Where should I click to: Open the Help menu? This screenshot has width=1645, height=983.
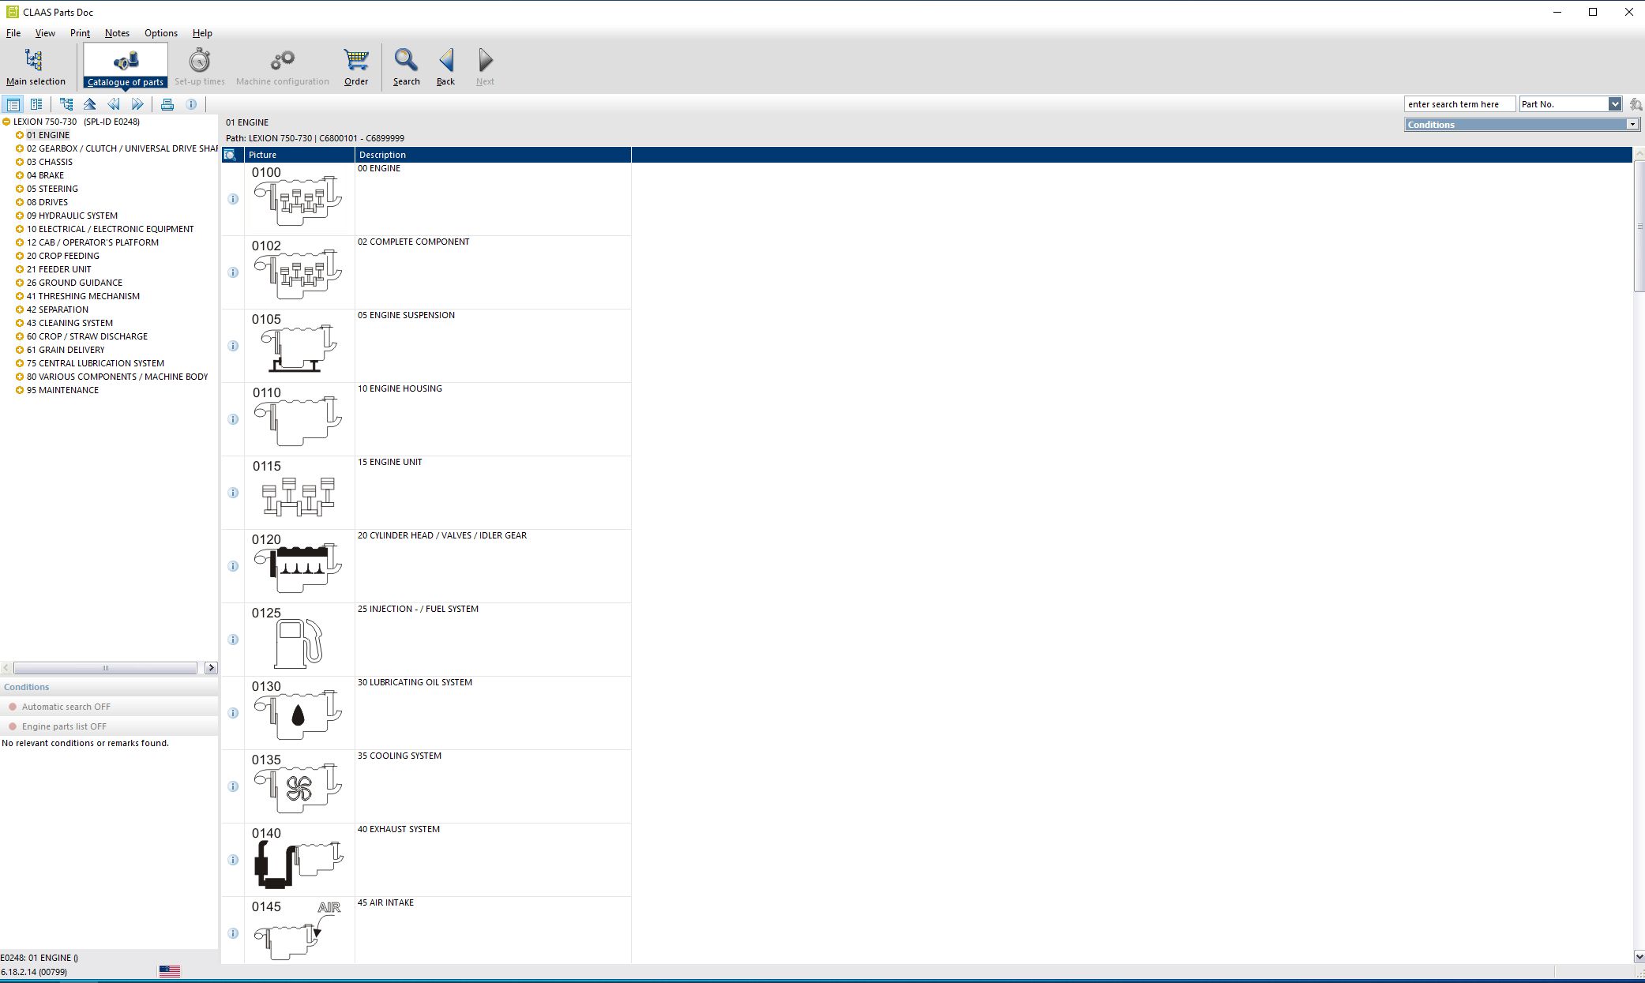(x=202, y=33)
